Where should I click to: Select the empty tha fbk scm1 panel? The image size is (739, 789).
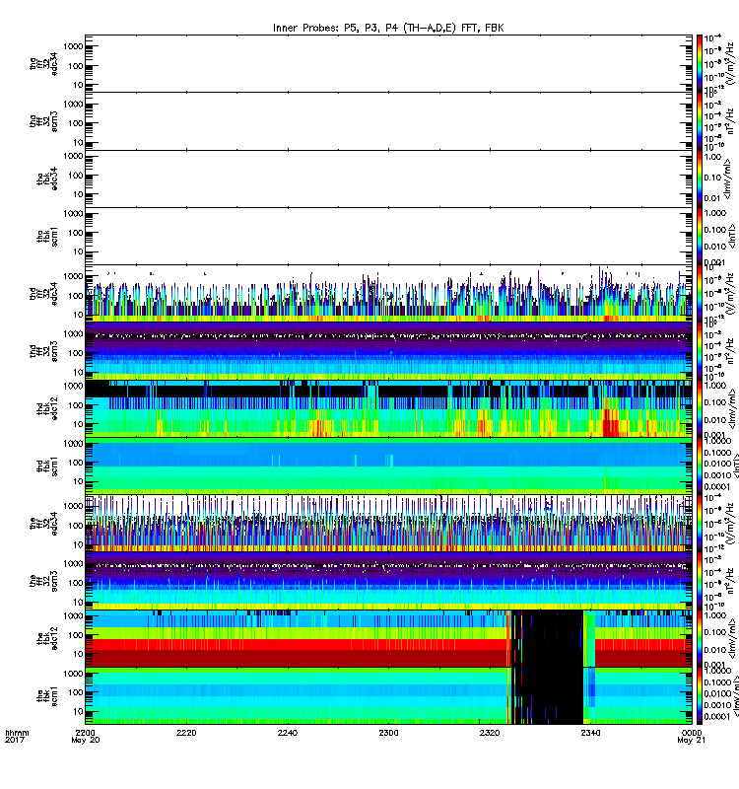coord(388,236)
